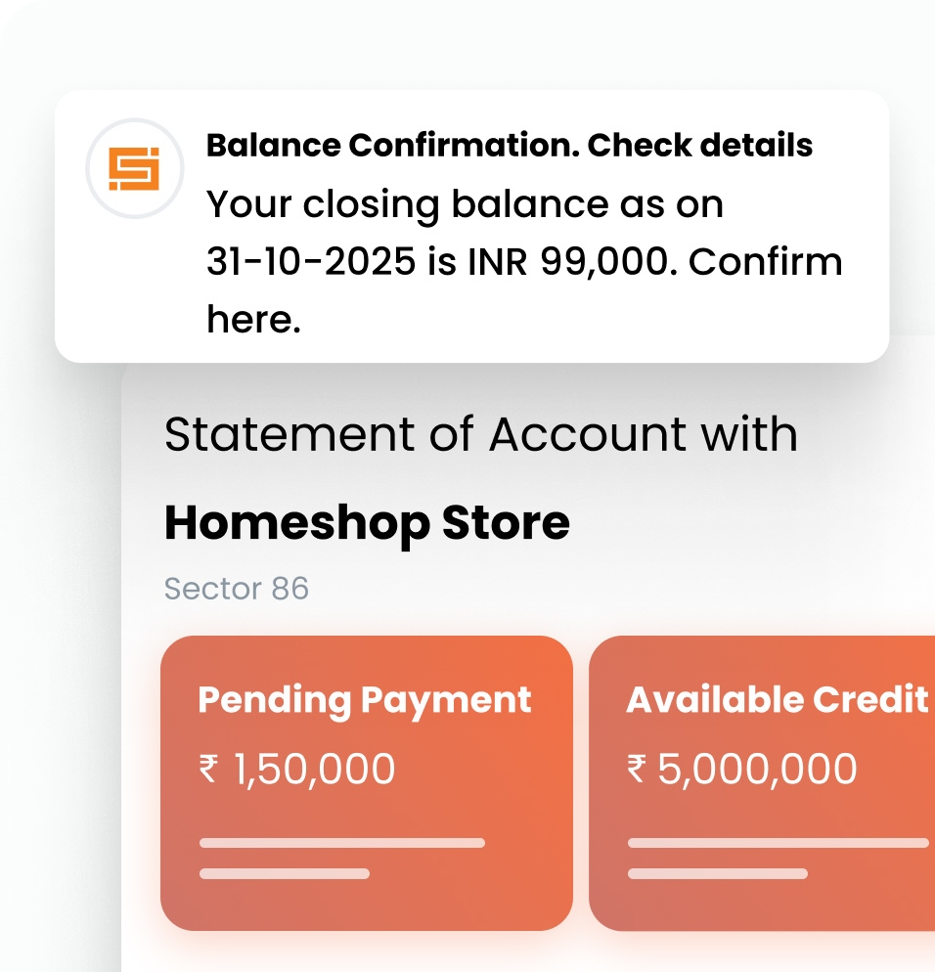The width and height of the screenshot is (935, 972).
Task: Click the orange logo icon in the notification
Action: point(133,168)
